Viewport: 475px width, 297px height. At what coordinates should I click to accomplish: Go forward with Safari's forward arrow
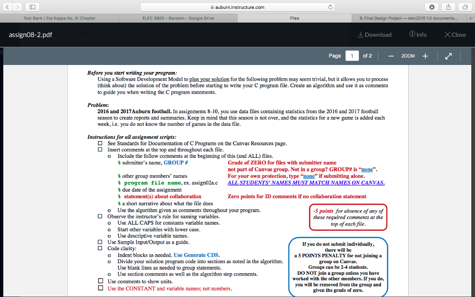pyautogui.click(x=17, y=7)
